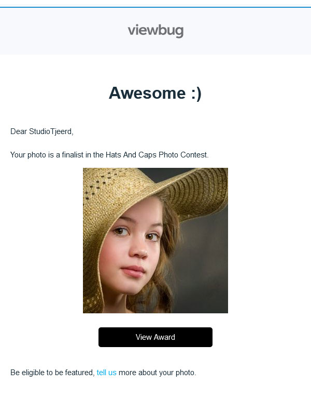
Task: Click the dark gray photo background area
Action: pos(207,262)
